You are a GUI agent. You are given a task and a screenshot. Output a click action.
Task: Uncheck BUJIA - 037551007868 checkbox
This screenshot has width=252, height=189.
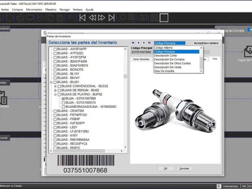click(63, 99)
